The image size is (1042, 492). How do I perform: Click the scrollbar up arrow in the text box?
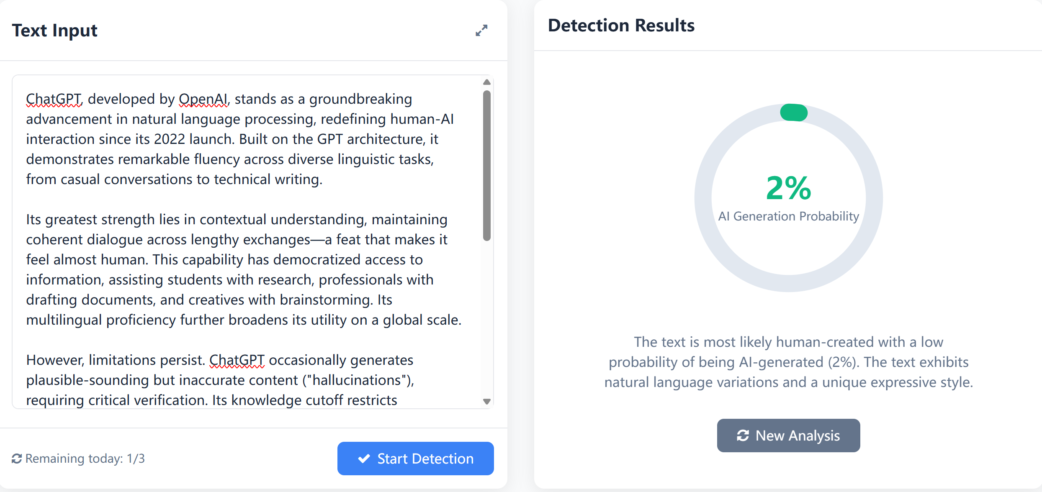486,82
